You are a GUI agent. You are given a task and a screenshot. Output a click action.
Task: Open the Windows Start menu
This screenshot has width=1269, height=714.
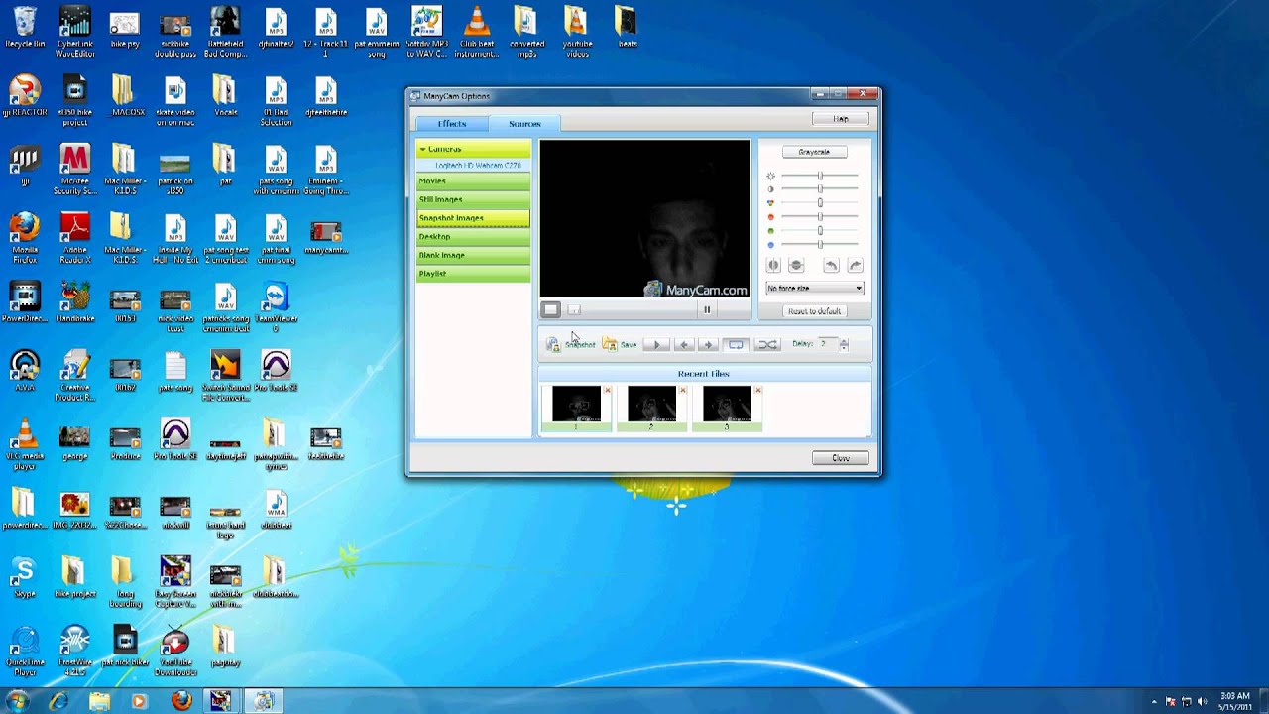point(17,701)
